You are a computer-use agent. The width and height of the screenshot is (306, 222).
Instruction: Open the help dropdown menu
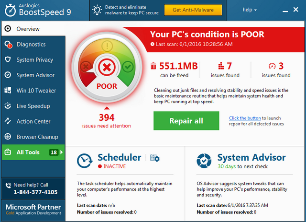(x=250, y=10)
